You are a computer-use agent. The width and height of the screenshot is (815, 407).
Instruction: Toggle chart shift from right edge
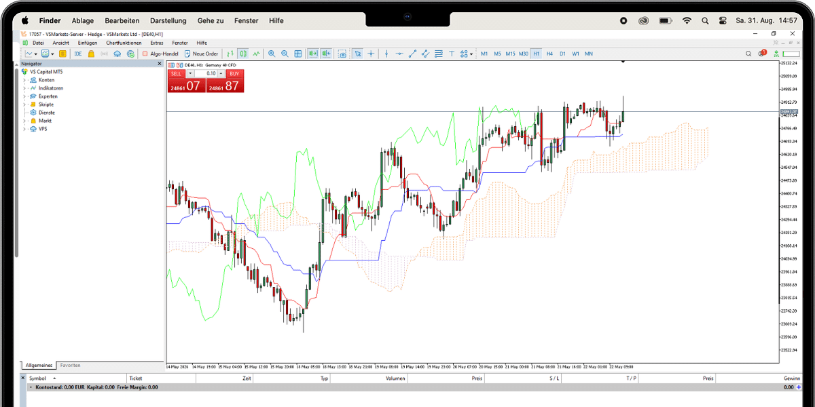pyautogui.click(x=327, y=54)
